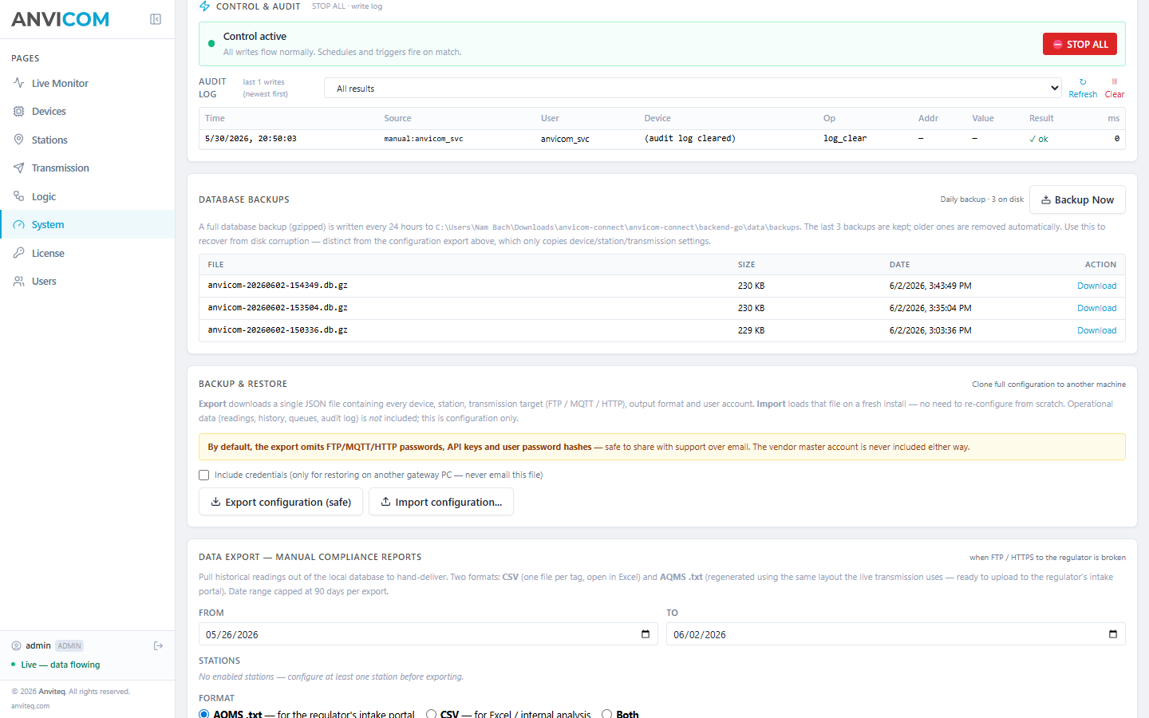Click the audit log Clear trash icon
1149x718 pixels.
(1115, 82)
